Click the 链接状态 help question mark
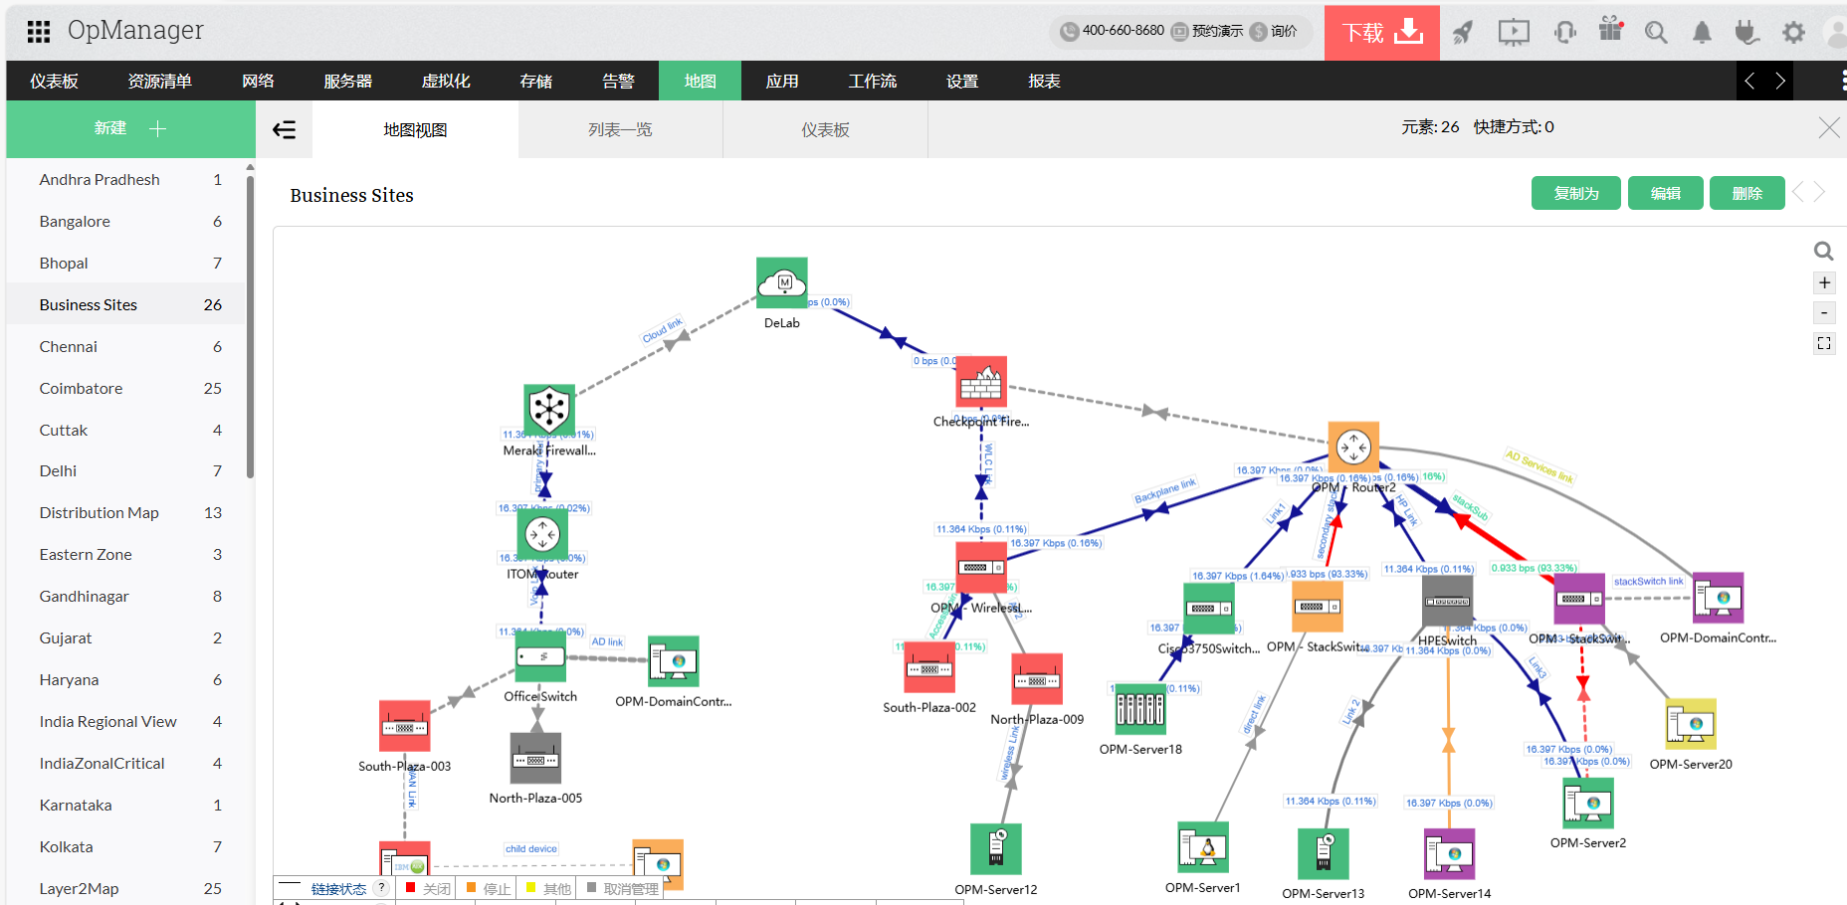Image resolution: width=1847 pixels, height=905 pixels. coord(381,888)
